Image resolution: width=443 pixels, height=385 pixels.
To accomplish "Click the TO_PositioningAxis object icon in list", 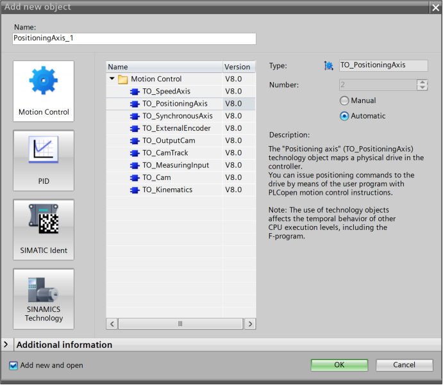I will coord(135,104).
